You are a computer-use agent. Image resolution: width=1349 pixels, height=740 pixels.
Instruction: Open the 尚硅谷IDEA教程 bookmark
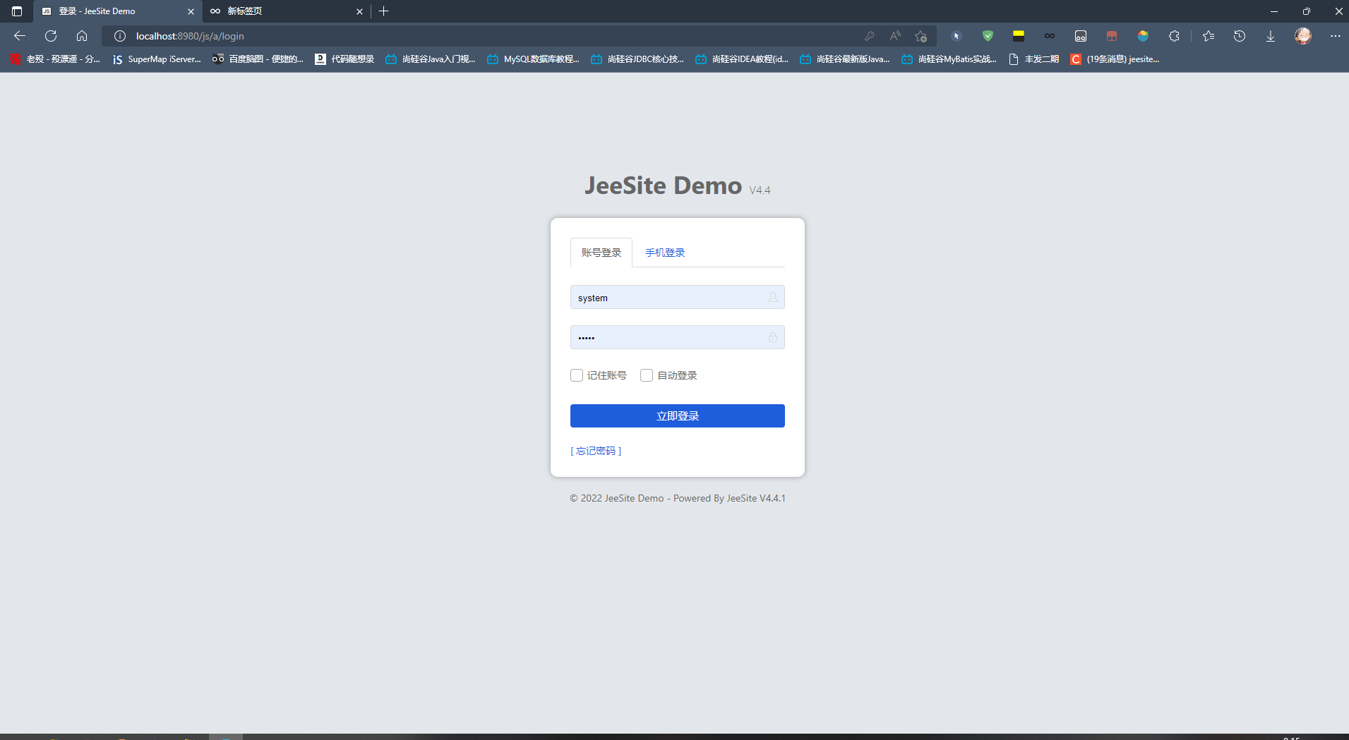[x=742, y=59]
